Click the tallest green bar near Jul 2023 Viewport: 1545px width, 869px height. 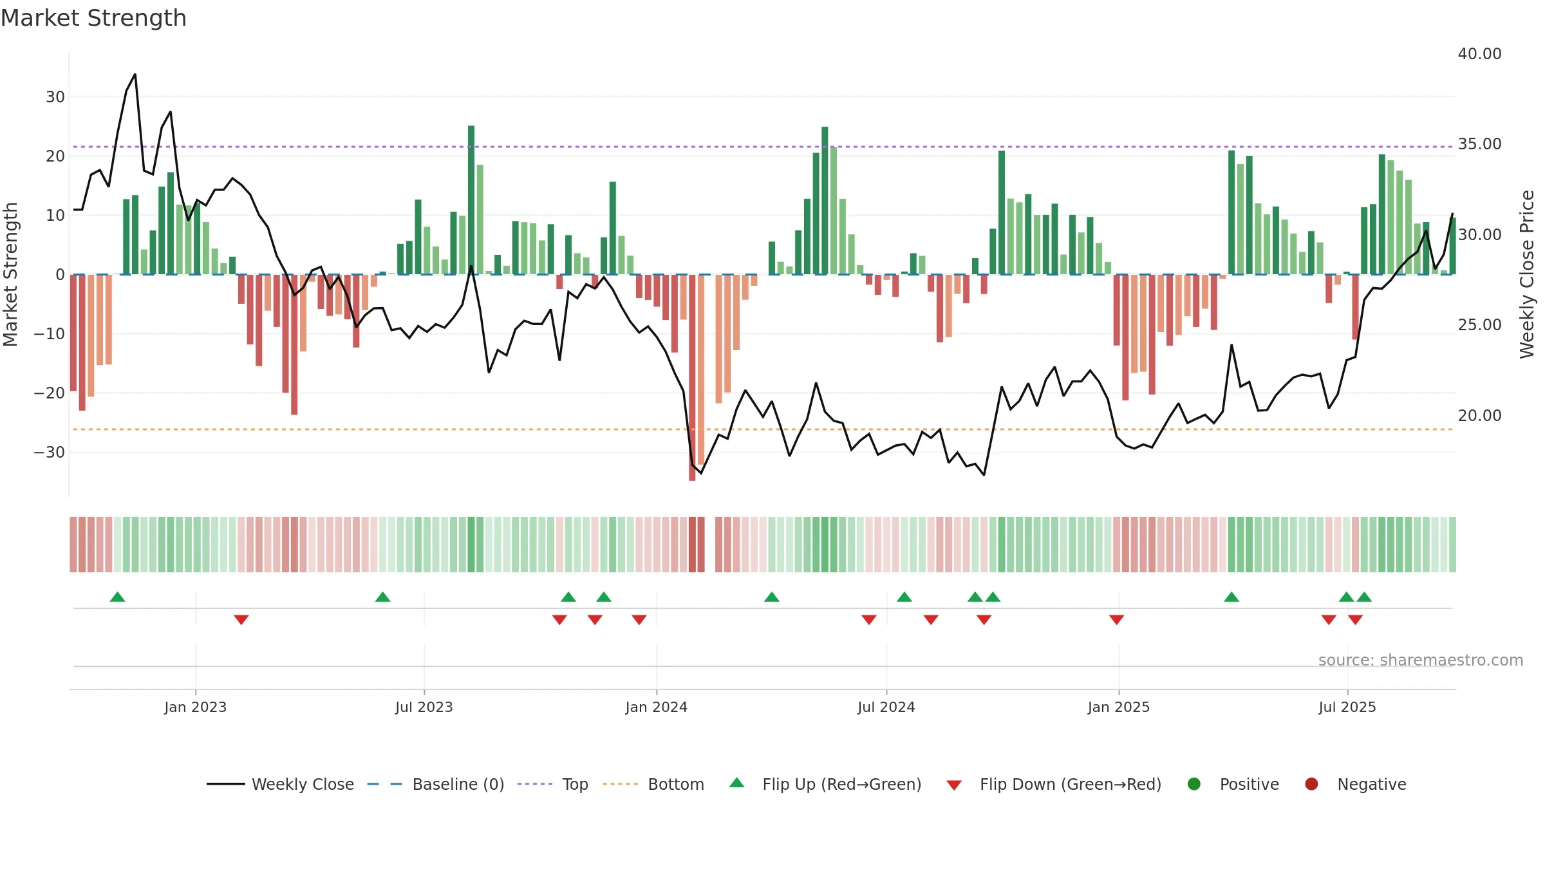coord(471,200)
